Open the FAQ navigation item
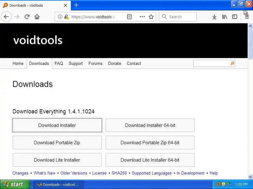Screen dimensions: 253x189 coord(59,64)
